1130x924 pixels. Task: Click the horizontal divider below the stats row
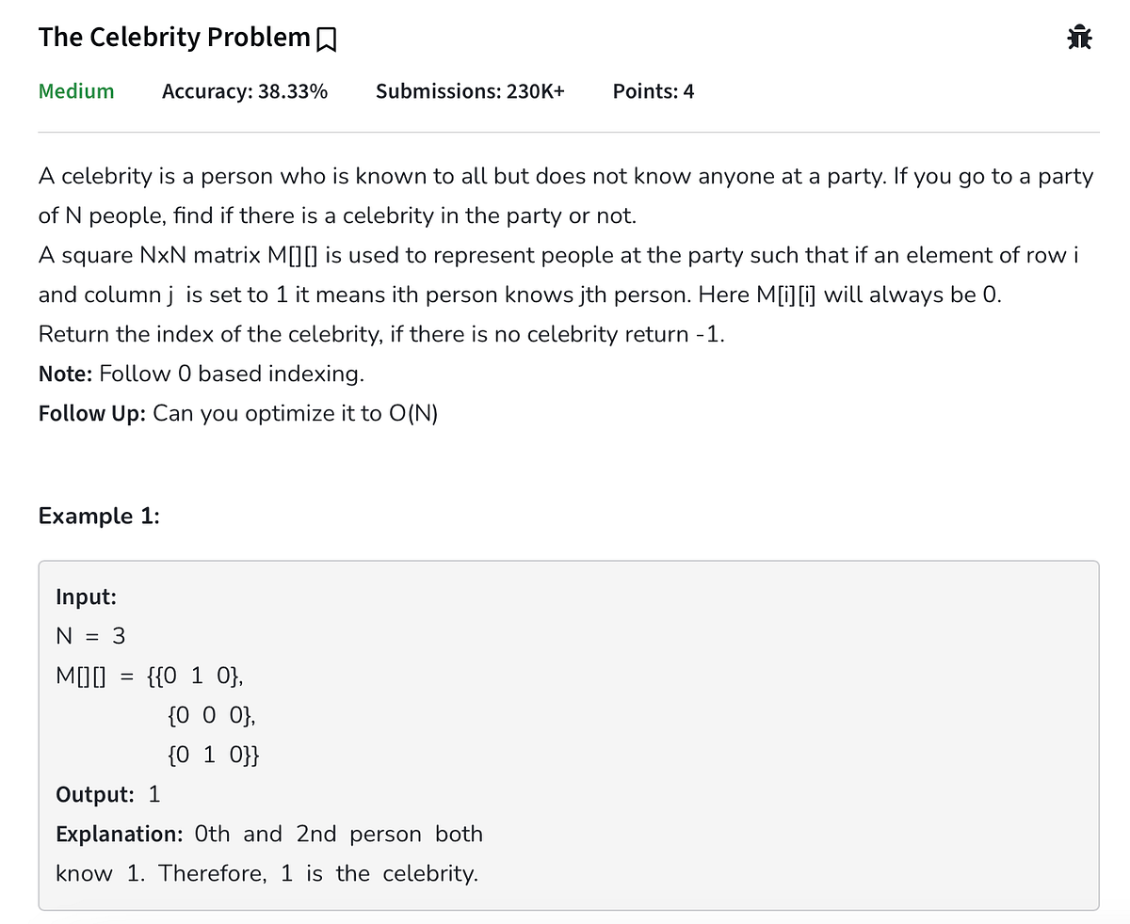(x=565, y=132)
